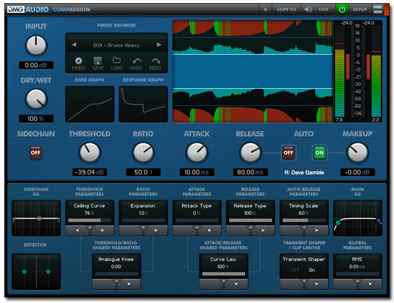Screen dimensions: 394x303
Task: Open the hamburger menu icon at top right
Action: pos(378,9)
